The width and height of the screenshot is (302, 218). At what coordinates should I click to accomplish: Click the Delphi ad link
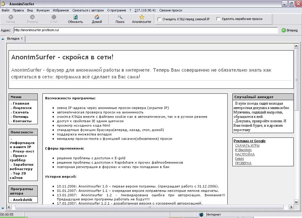tap(239, 159)
